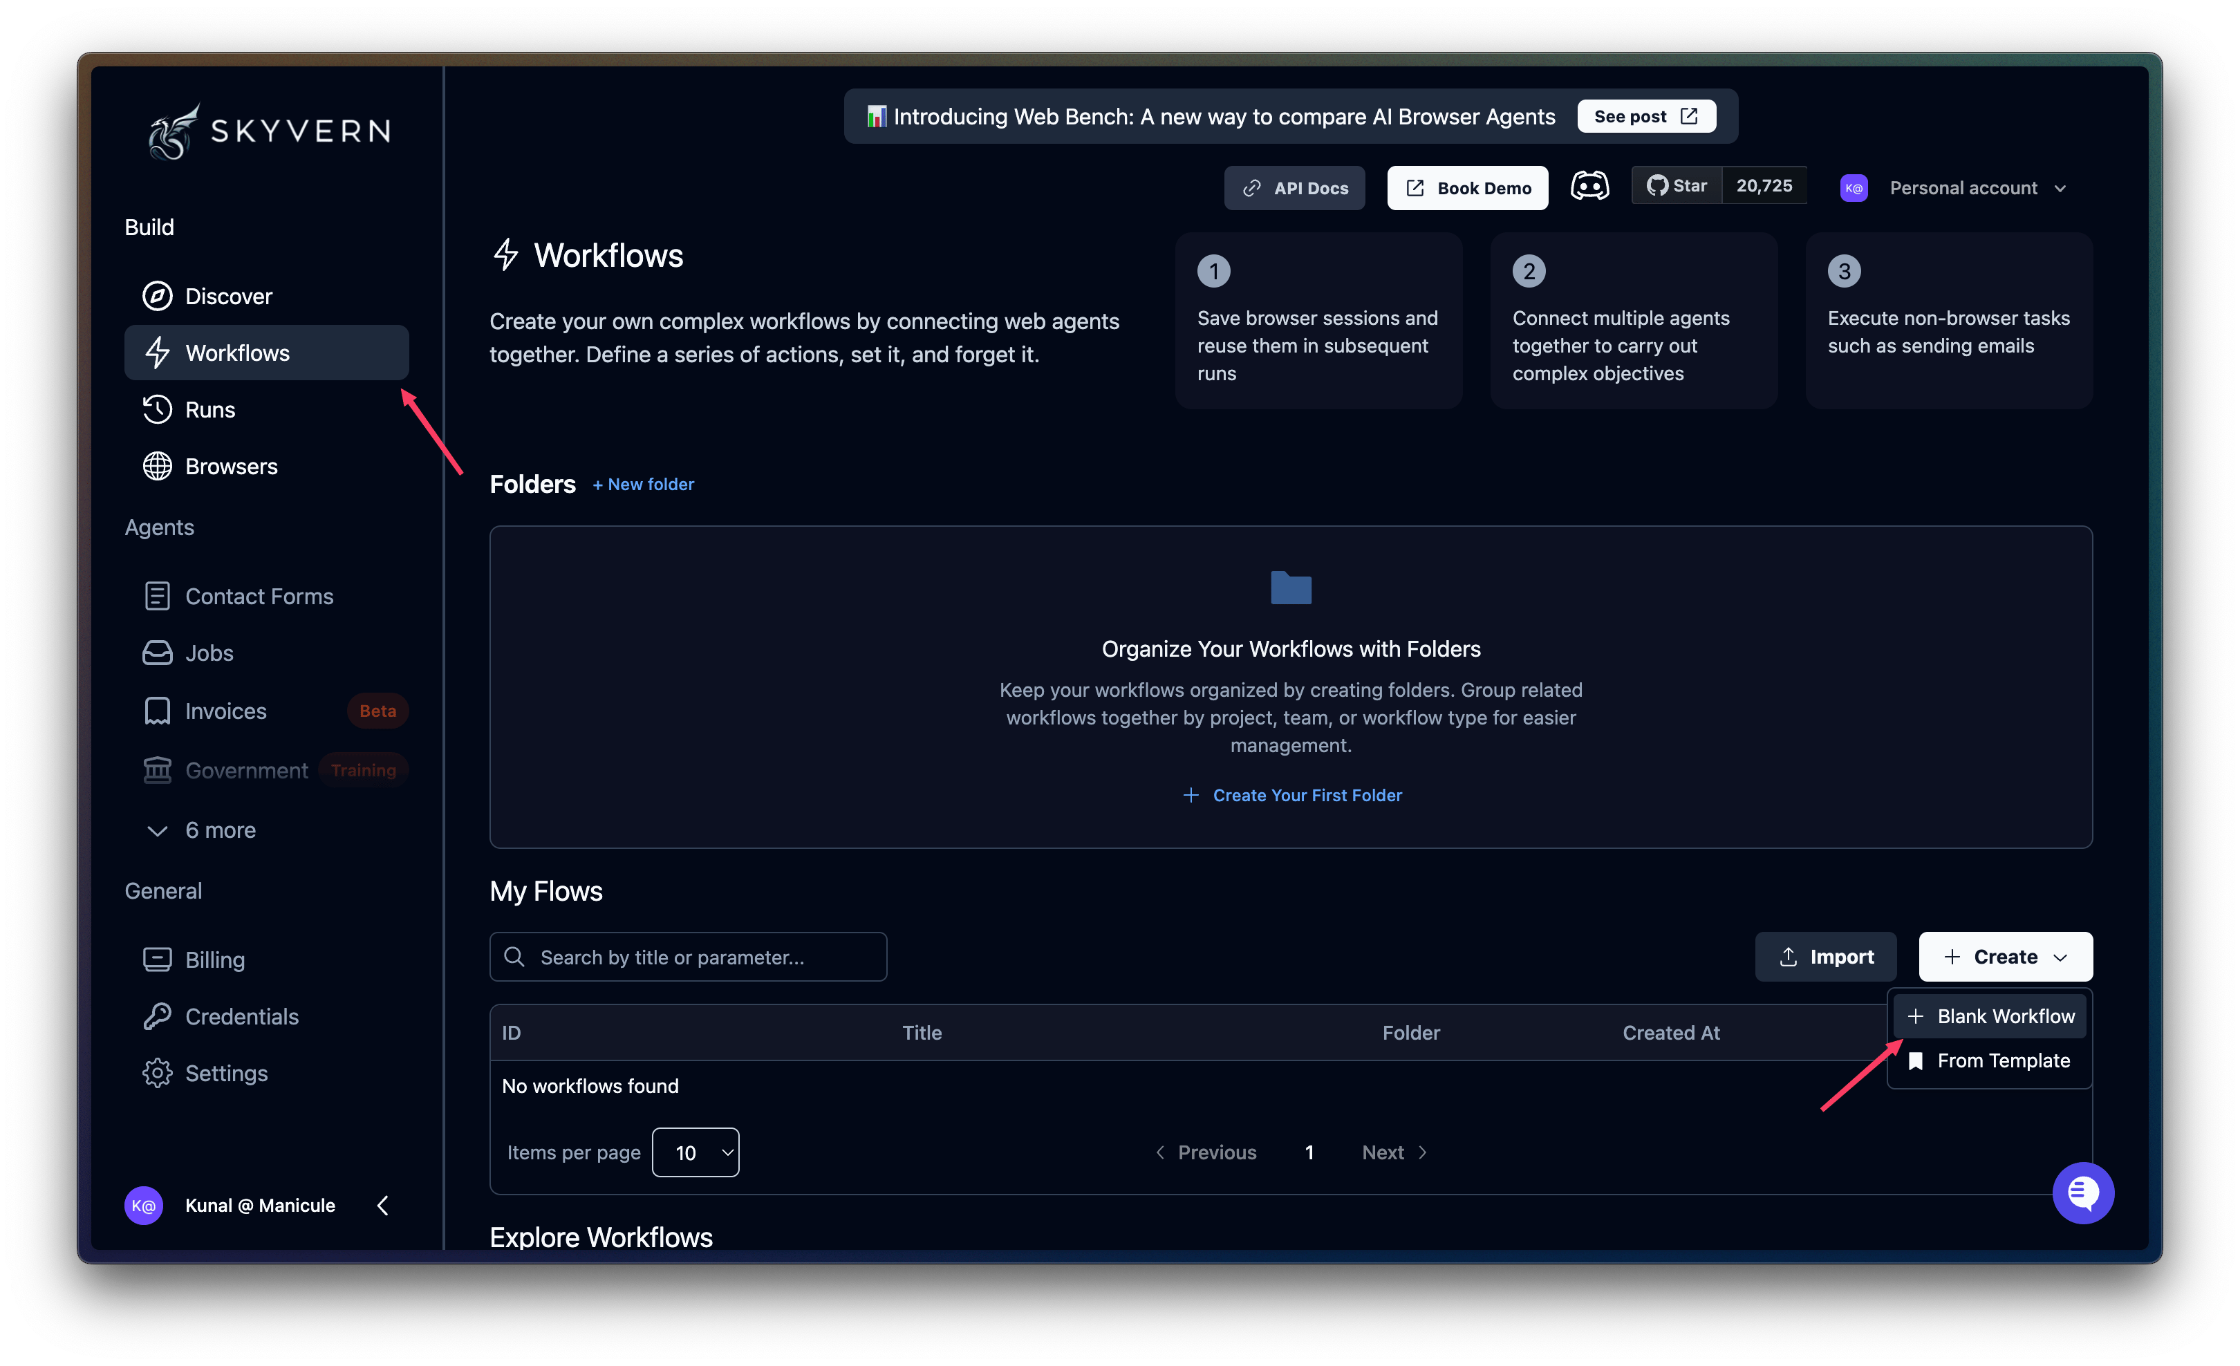The height and width of the screenshot is (1366, 2240).
Task: Click step card 3 Execute non-browser tasks
Action: tap(1949, 321)
